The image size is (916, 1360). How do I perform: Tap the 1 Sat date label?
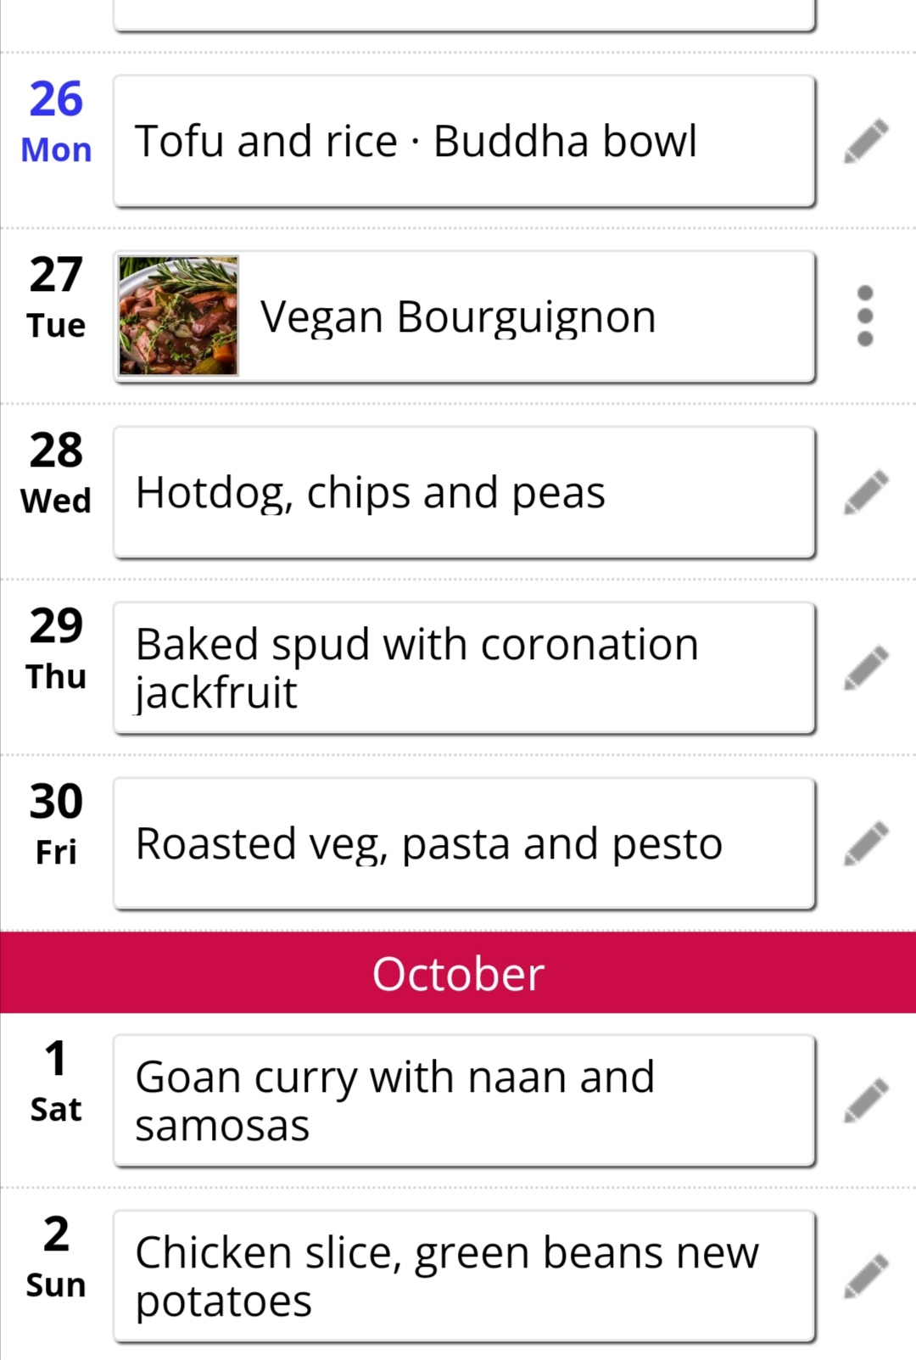(56, 1083)
